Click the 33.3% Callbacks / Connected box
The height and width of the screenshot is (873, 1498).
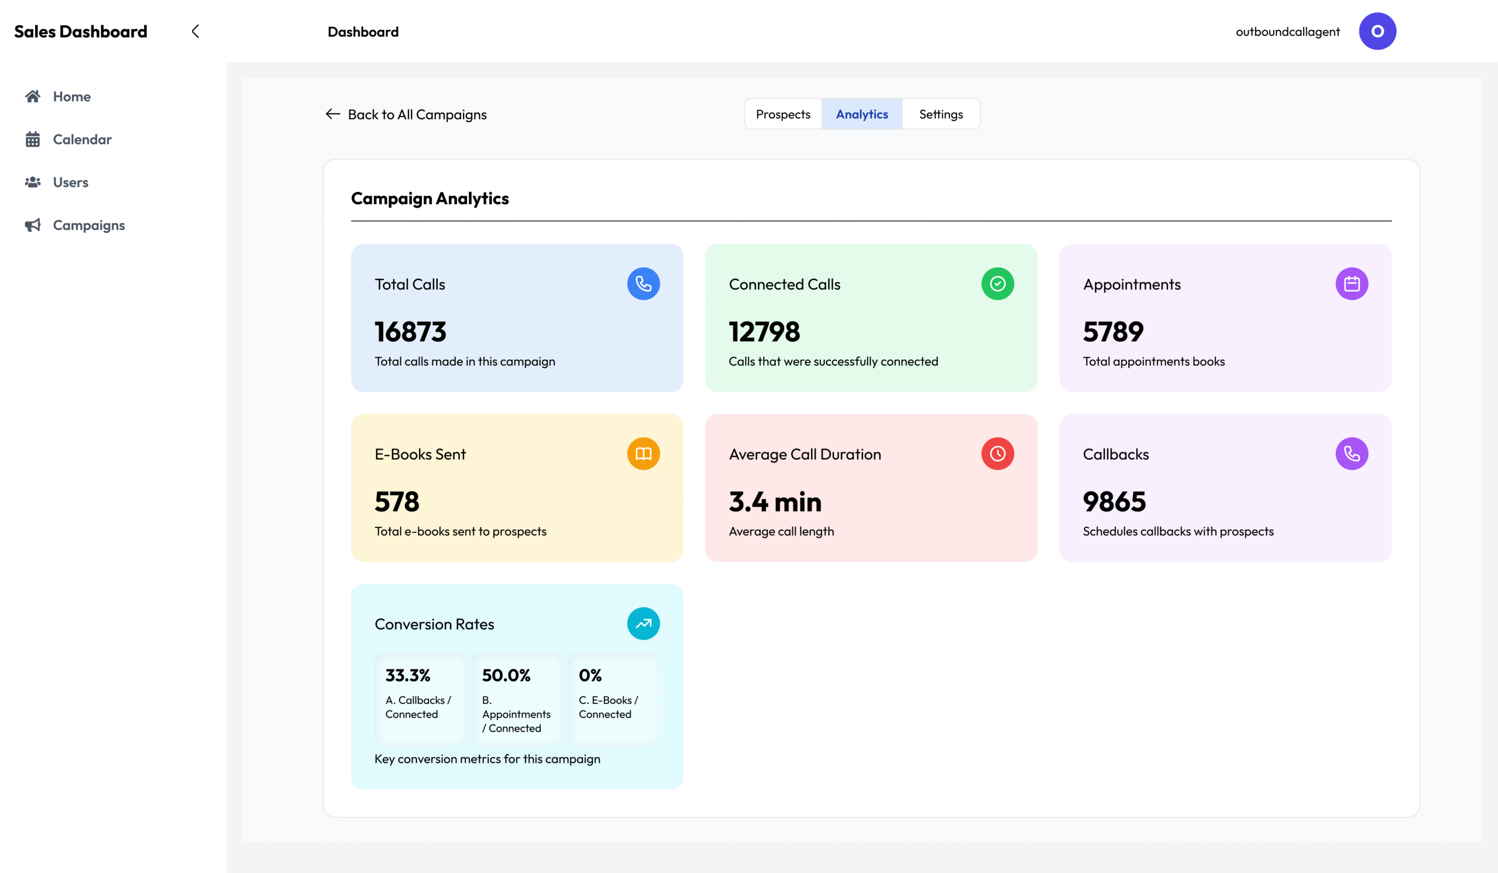(x=420, y=698)
